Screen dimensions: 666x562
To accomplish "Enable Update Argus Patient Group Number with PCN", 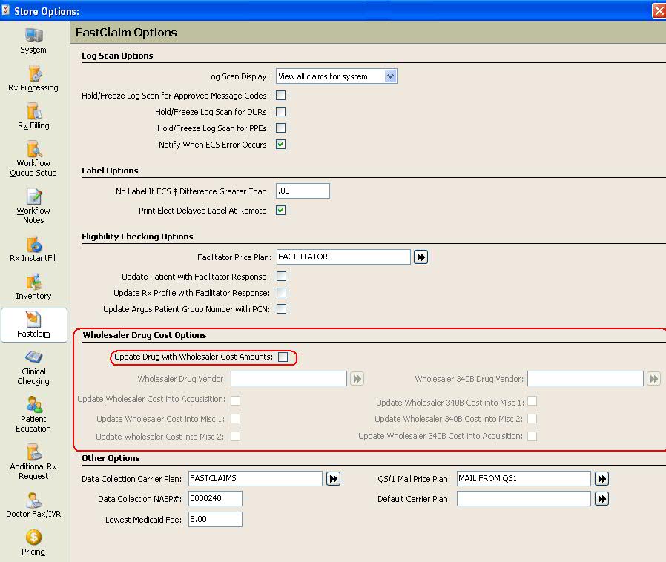I will [281, 308].
